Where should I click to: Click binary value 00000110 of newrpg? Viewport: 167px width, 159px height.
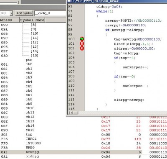(x=158, y=152)
